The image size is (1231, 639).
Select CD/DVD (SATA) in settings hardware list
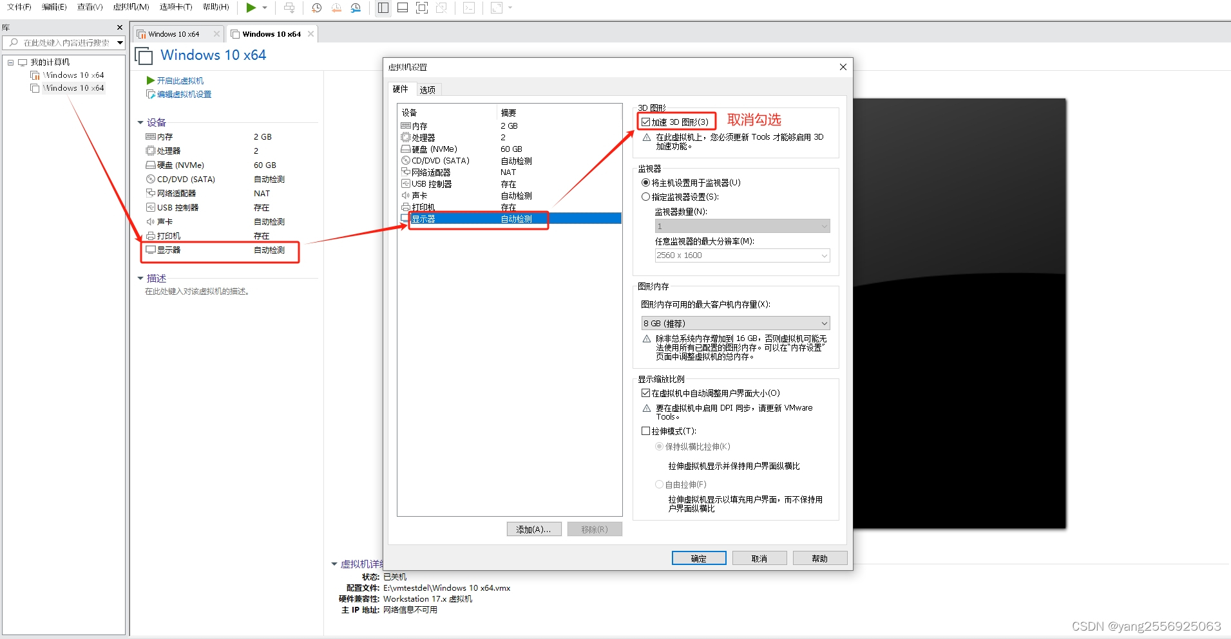coord(510,161)
